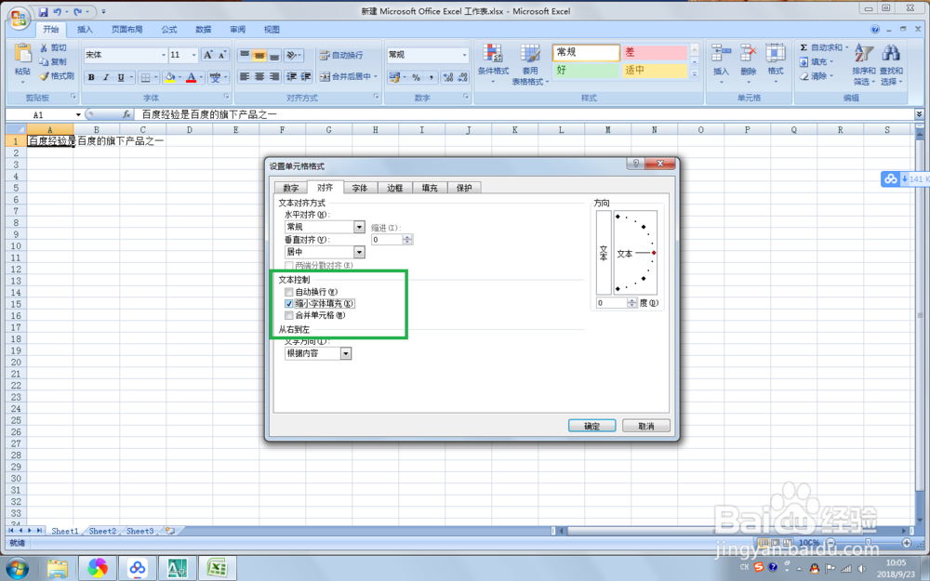Screen dimensions: 930x581
Task: Click the 确定 button
Action: click(x=591, y=424)
